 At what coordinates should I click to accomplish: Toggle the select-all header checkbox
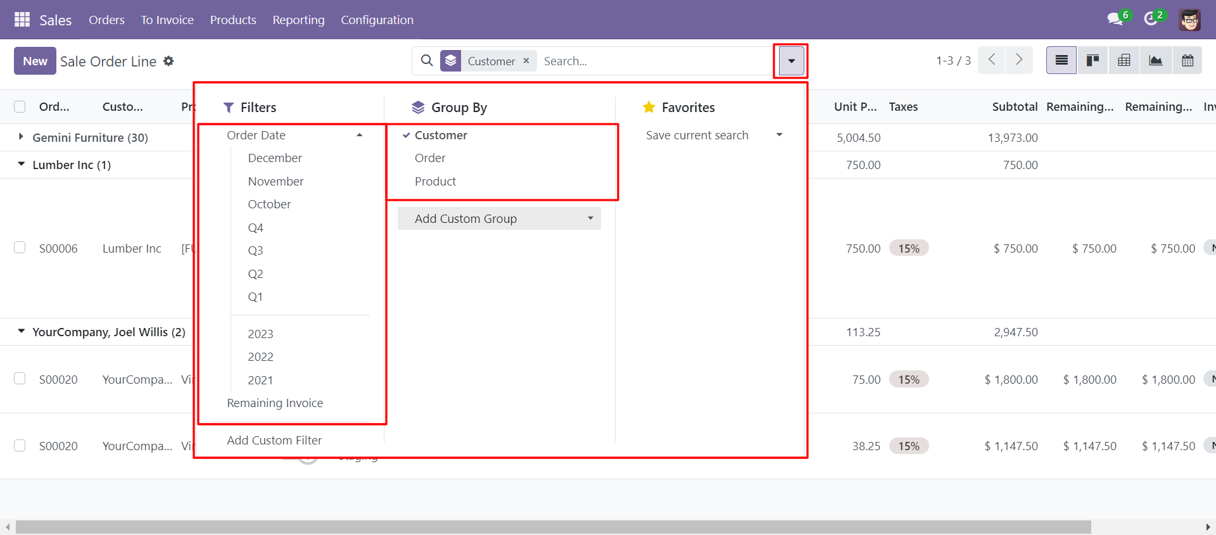click(x=20, y=106)
